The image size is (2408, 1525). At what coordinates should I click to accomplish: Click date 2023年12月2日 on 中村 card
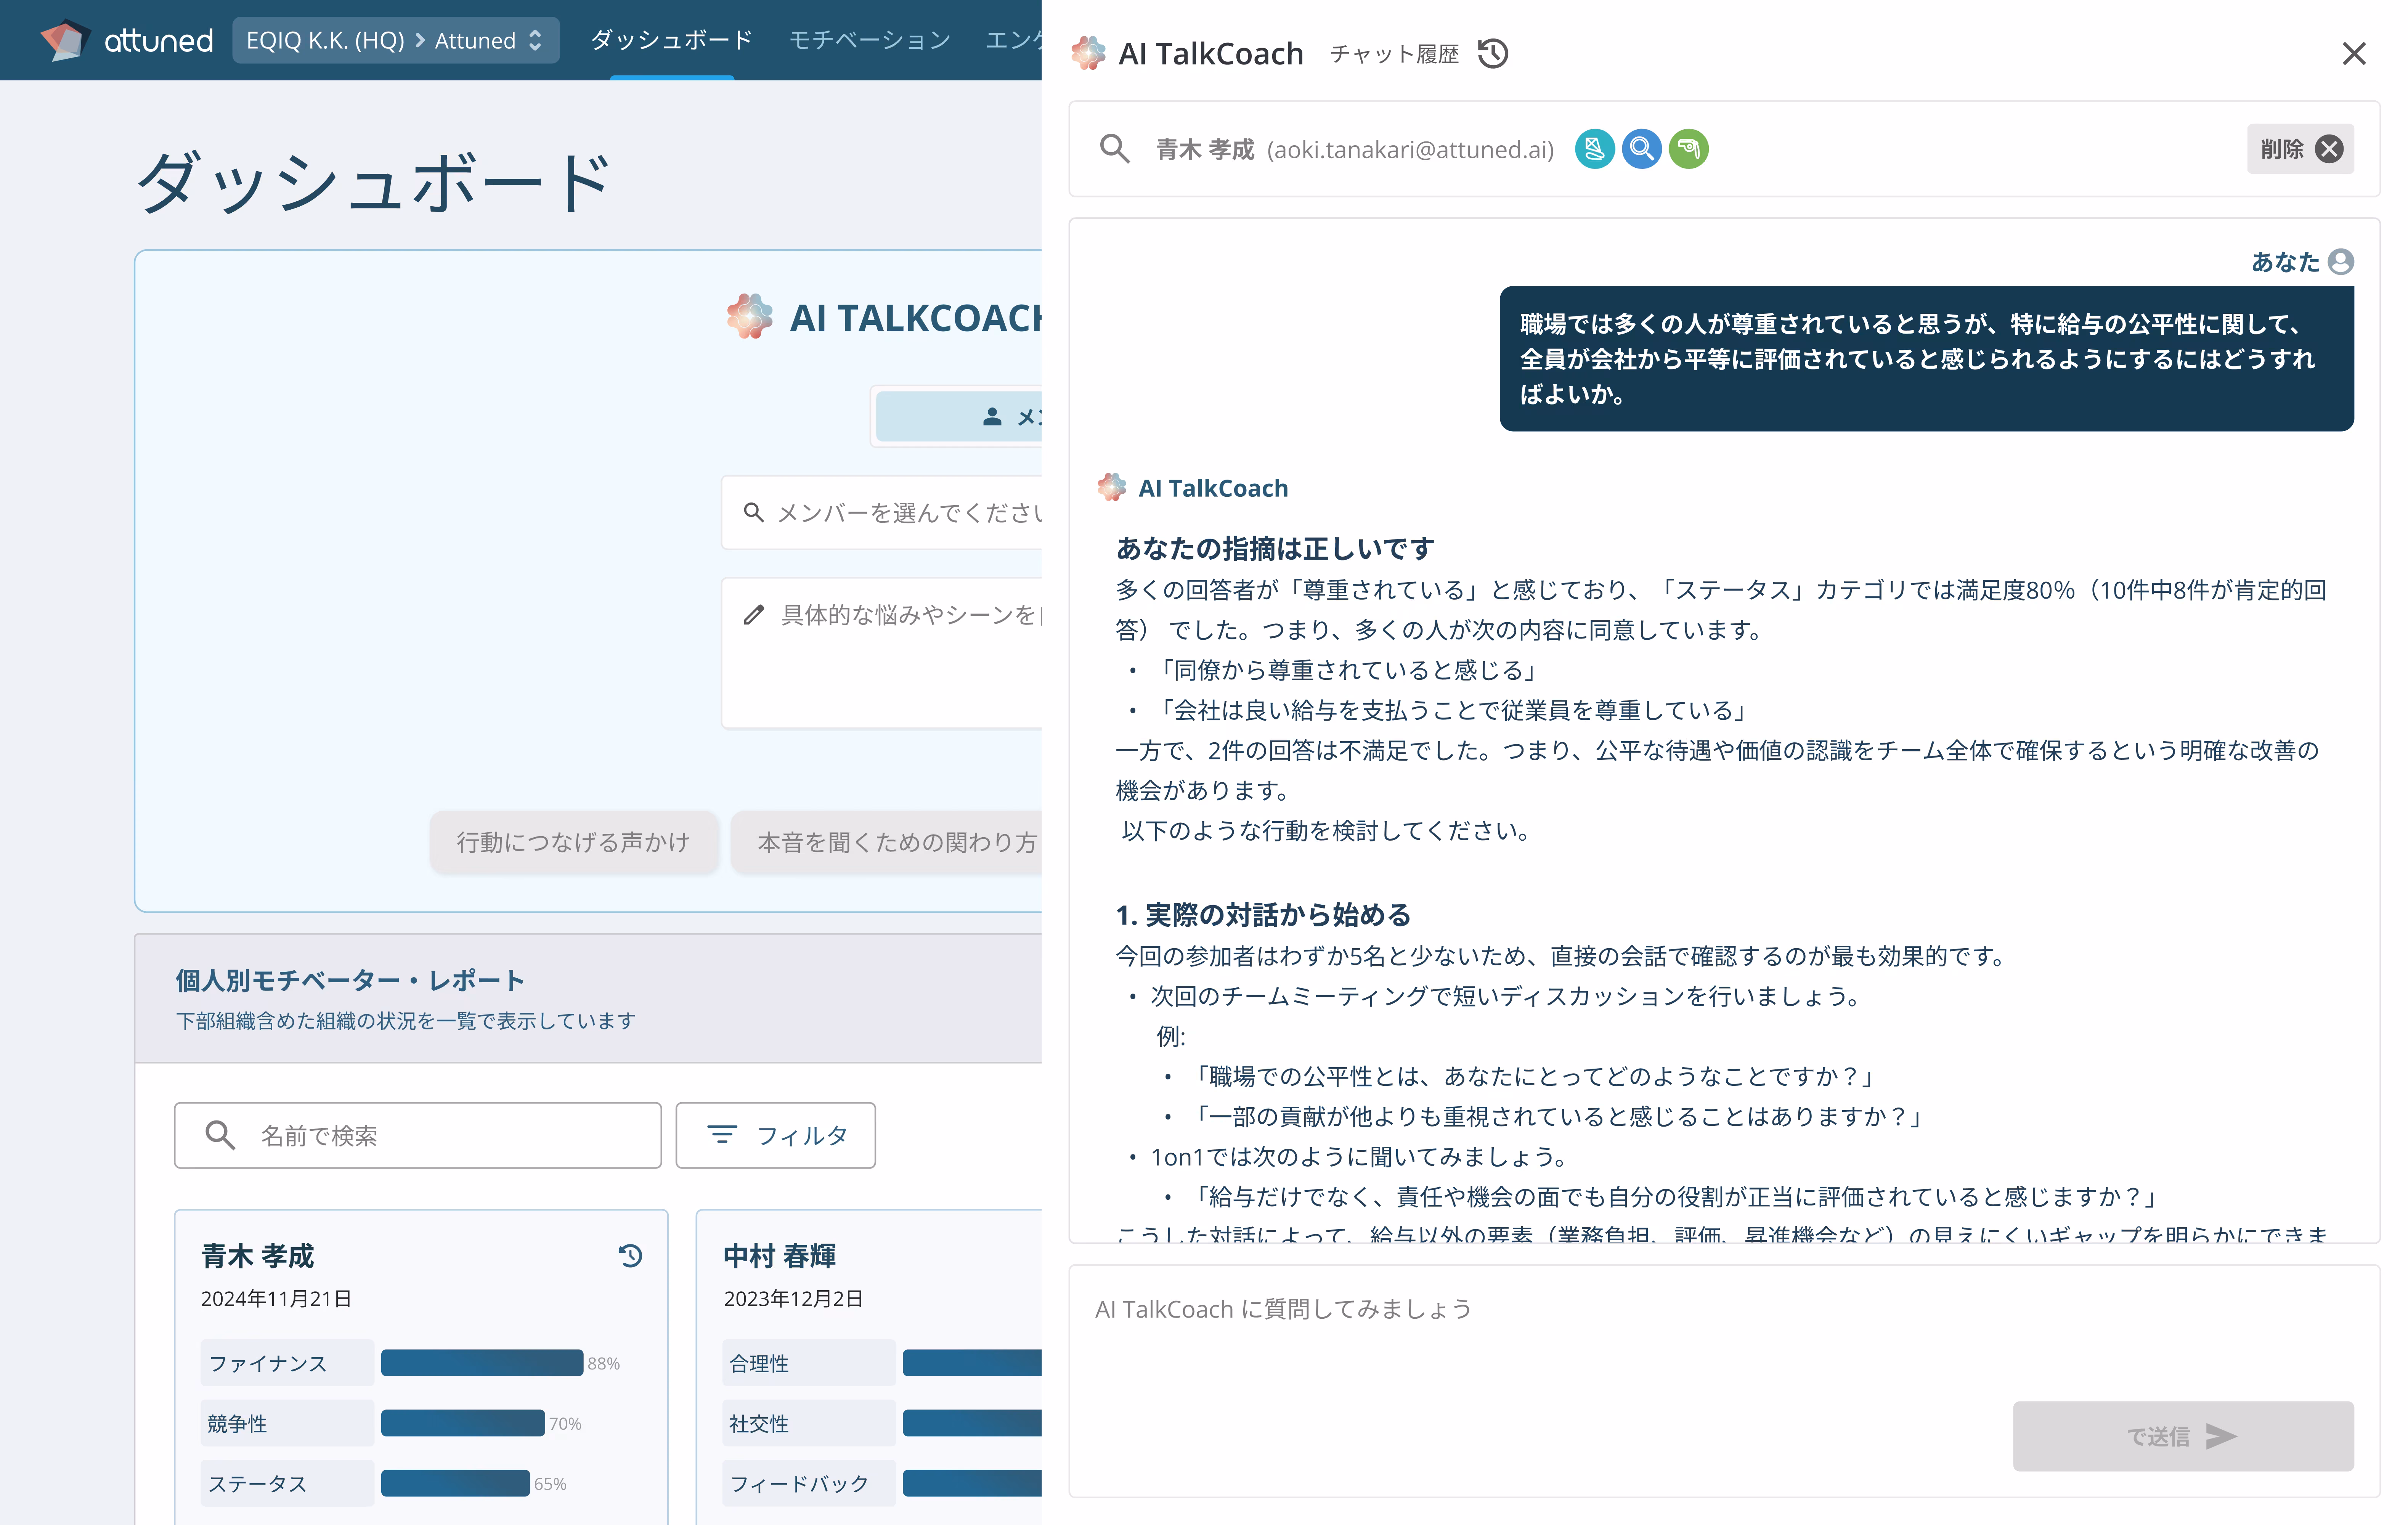(x=793, y=1298)
